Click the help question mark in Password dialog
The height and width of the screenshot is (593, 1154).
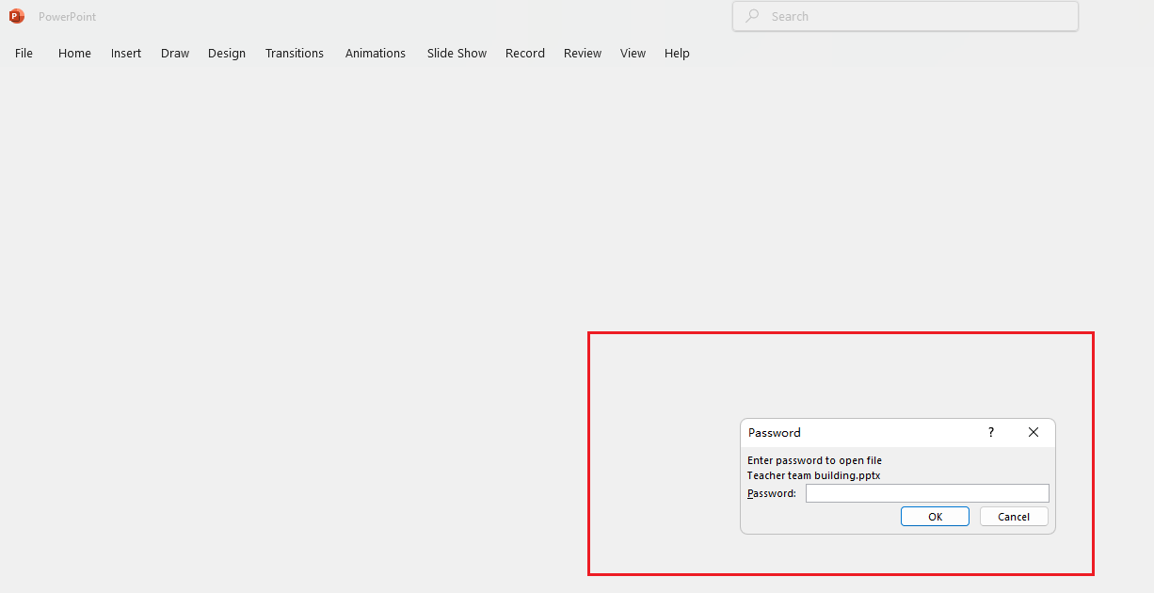coord(990,432)
